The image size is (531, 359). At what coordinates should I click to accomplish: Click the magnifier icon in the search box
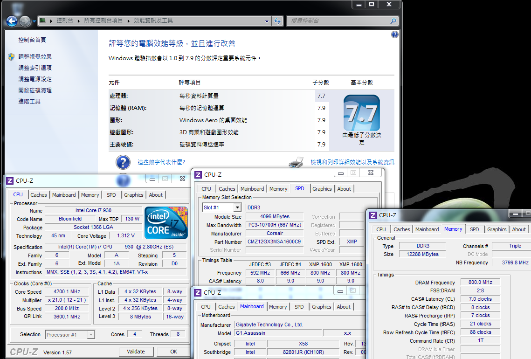pyautogui.click(x=393, y=21)
